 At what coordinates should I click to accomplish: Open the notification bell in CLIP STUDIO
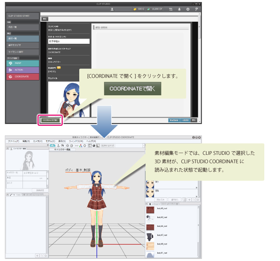[179, 9]
